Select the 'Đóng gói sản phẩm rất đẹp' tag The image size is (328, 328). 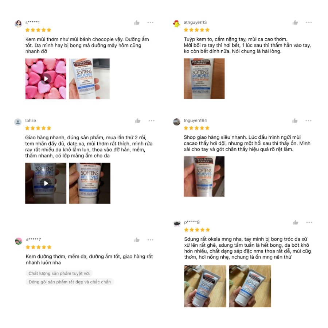click(70, 282)
